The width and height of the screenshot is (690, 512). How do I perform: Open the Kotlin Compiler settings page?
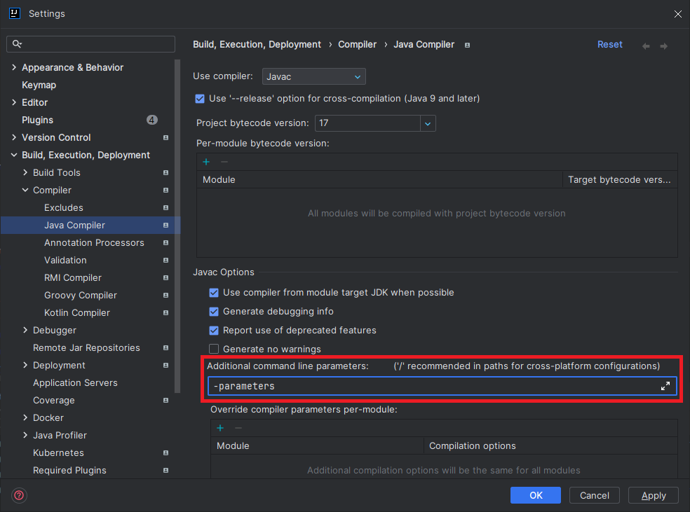(x=77, y=313)
